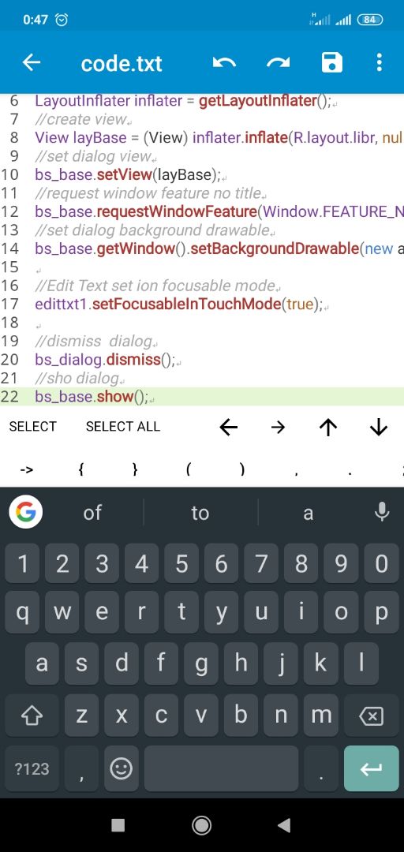Screen dimensions: 404x852
Task: Move cursor left with the arrow button
Action: (228, 428)
